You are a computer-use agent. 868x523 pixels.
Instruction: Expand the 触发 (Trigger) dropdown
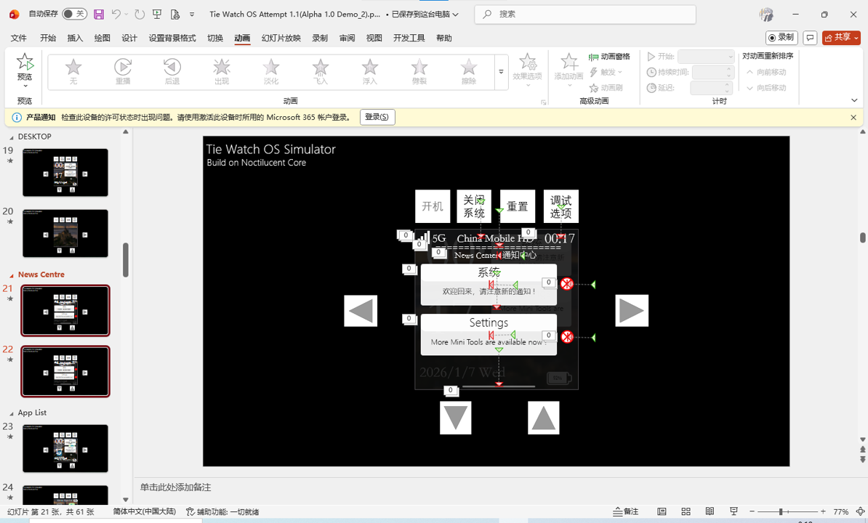pos(608,71)
